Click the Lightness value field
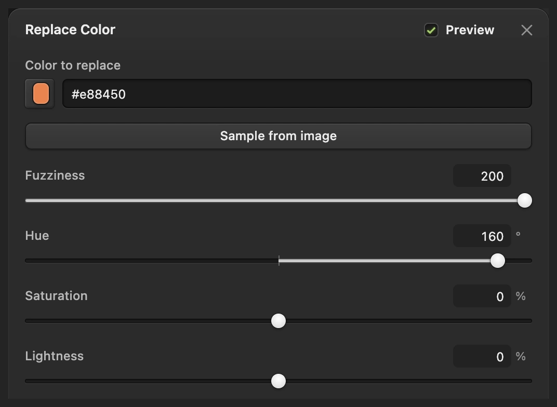Viewport: 557px width, 407px height. click(482, 356)
